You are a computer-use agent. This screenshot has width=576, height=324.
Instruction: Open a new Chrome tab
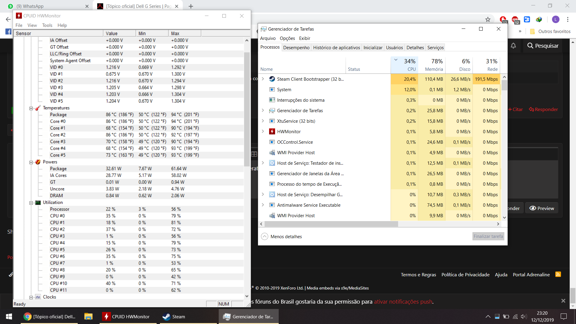pyautogui.click(x=191, y=6)
